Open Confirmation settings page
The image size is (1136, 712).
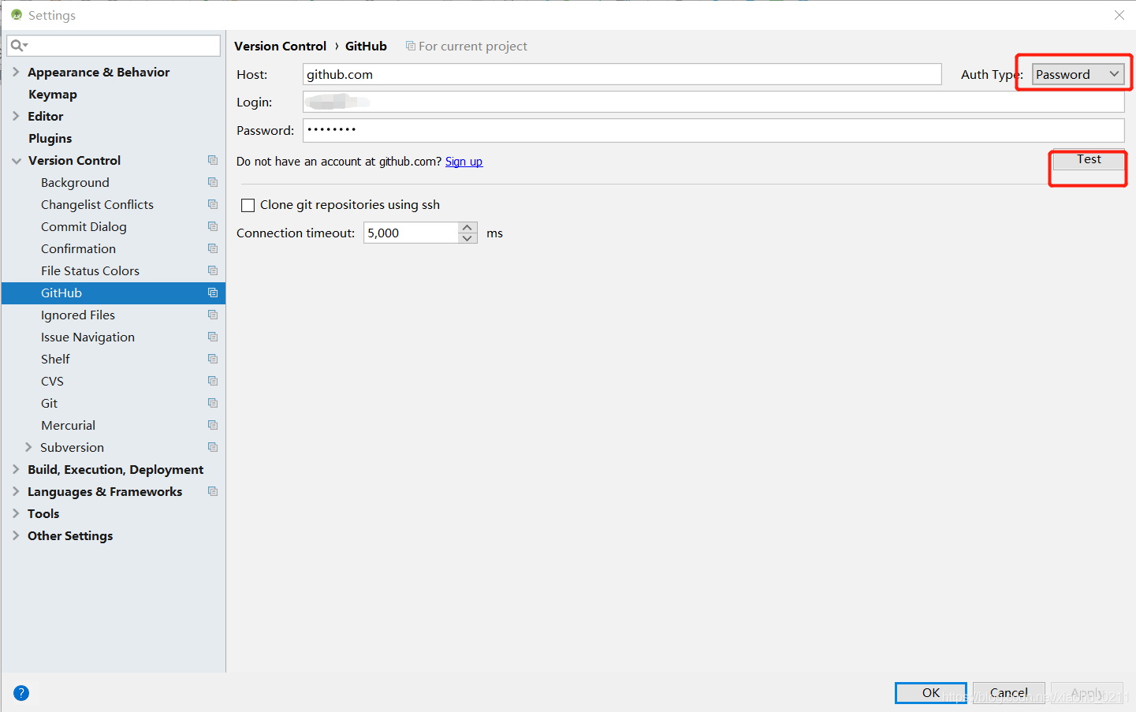[78, 248]
